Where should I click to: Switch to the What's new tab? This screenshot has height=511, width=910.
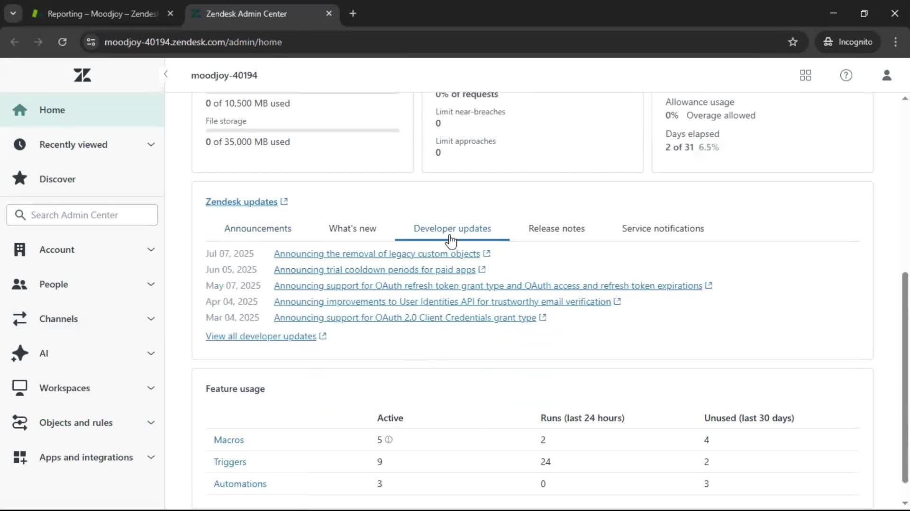[x=353, y=229]
